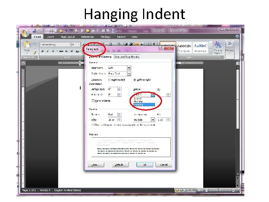
Task: Click the ruler tab selector icon
Action: click(23, 63)
